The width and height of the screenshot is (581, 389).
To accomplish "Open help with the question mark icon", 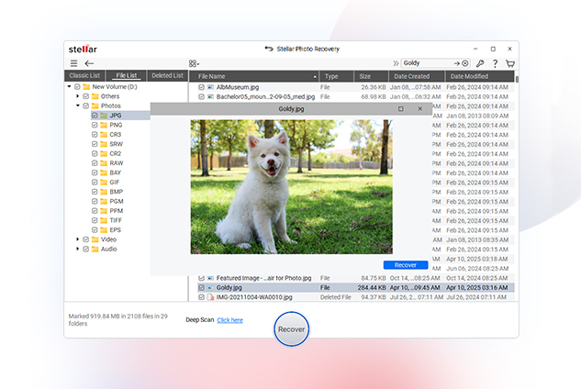I will pos(495,63).
